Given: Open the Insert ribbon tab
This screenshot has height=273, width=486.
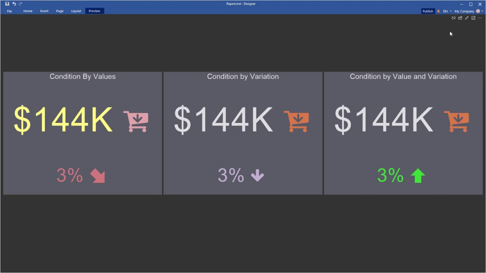Looking at the screenshot, I should [x=44, y=11].
